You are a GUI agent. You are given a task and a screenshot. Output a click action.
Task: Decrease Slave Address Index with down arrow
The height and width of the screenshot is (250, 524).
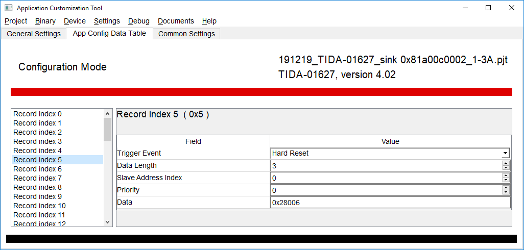506,180
